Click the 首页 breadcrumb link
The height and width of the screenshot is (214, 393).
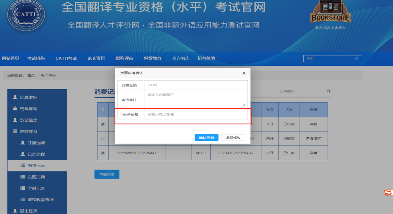(x=31, y=75)
